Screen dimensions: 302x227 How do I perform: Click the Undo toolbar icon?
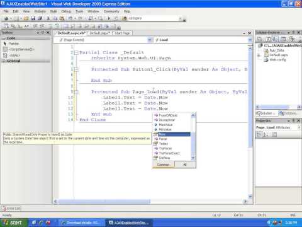70,18
